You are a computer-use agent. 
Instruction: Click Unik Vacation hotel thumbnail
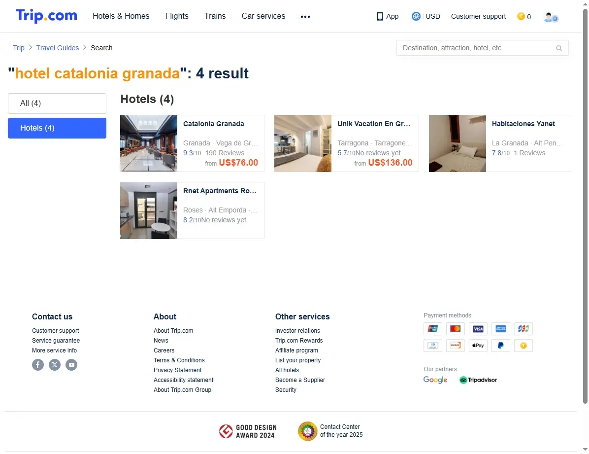(x=303, y=143)
